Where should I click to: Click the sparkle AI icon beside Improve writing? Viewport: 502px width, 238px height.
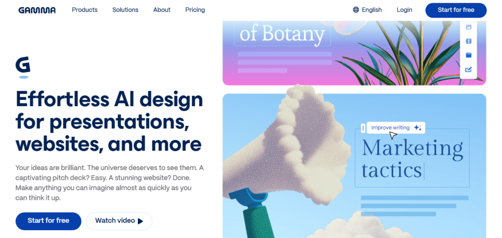coord(418,128)
